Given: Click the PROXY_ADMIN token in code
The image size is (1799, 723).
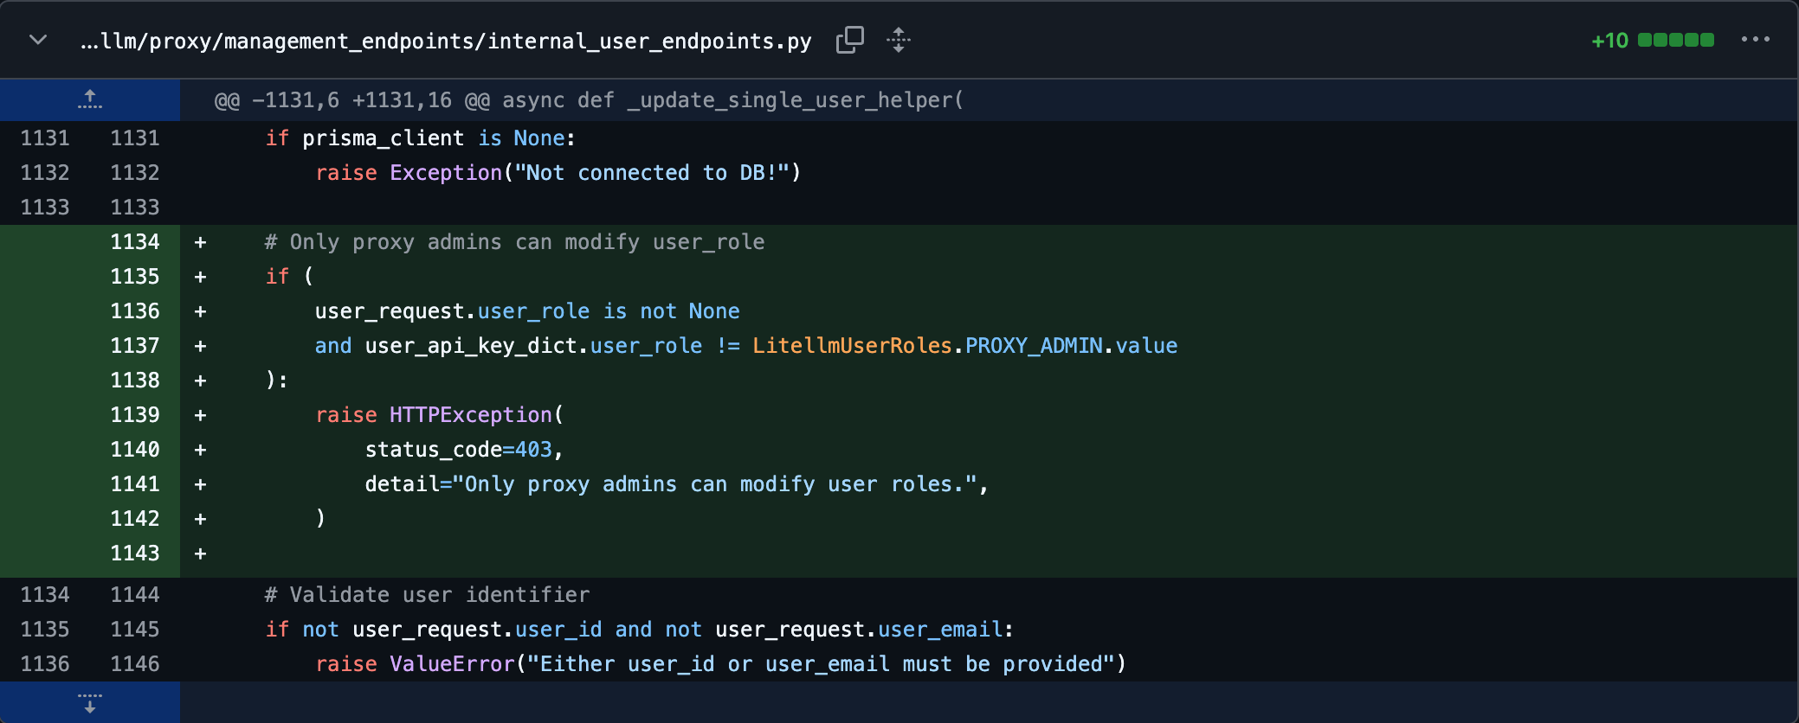Looking at the screenshot, I should coord(1034,346).
